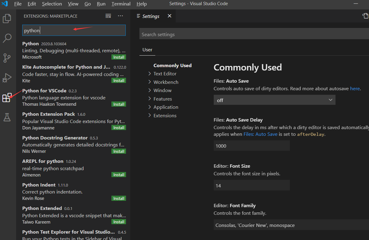The height and width of the screenshot is (240, 369).
Task: Open Python Indent extension title
Action: 39,185
